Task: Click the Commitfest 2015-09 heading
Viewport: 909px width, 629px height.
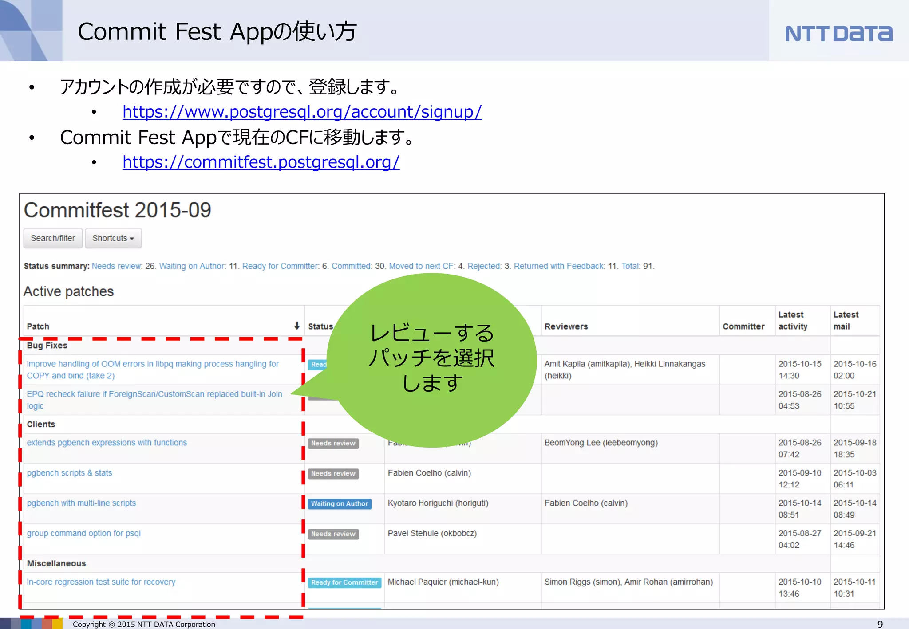Action: pyautogui.click(x=118, y=210)
